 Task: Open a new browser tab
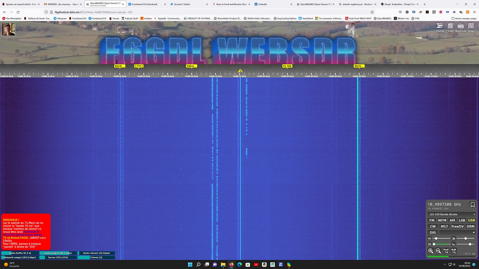[425, 4]
